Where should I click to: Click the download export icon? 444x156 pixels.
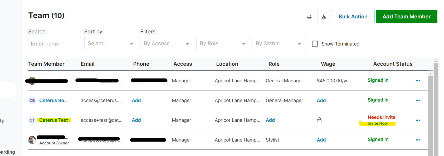(x=324, y=17)
